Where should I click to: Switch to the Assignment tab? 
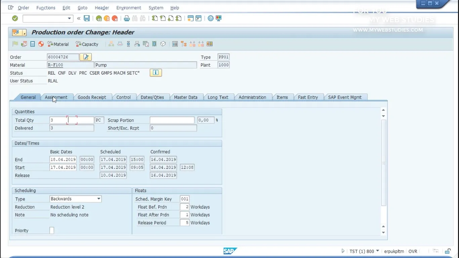(x=56, y=97)
